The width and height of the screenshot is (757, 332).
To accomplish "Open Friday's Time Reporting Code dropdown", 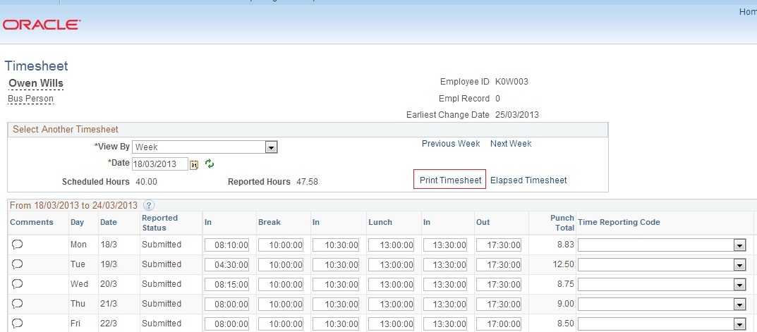I will coord(739,324).
